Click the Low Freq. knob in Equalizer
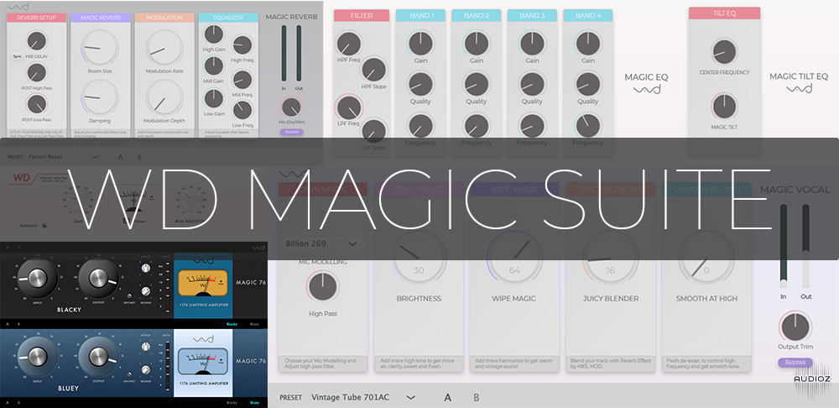 coord(242,110)
